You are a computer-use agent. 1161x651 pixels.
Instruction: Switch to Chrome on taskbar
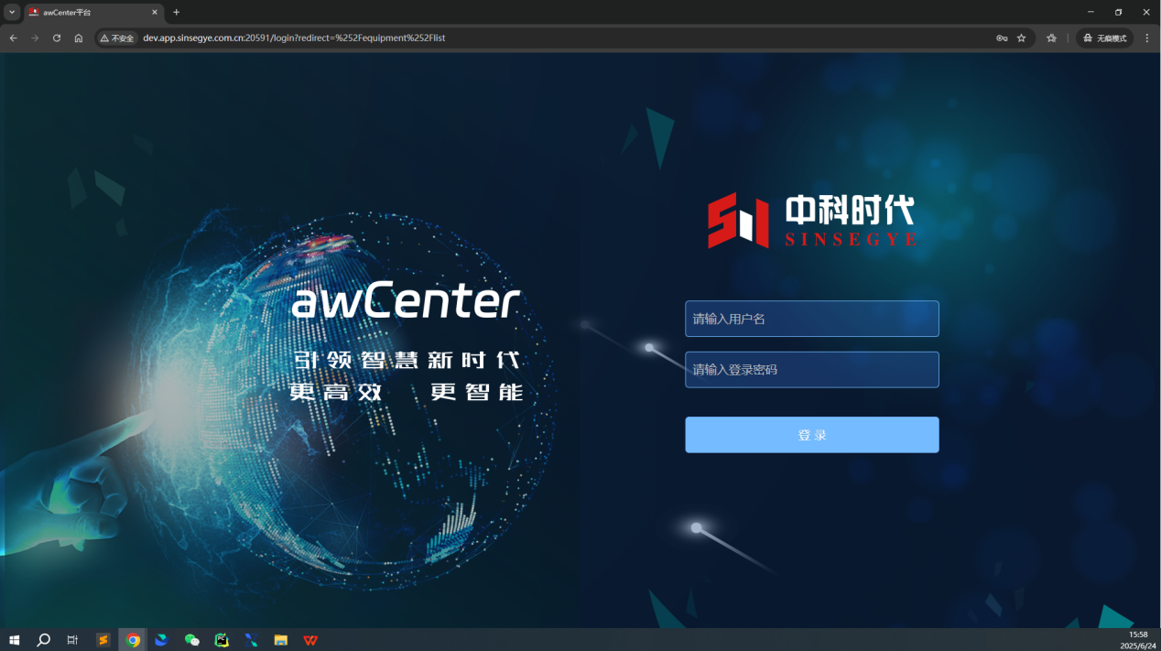coord(133,640)
